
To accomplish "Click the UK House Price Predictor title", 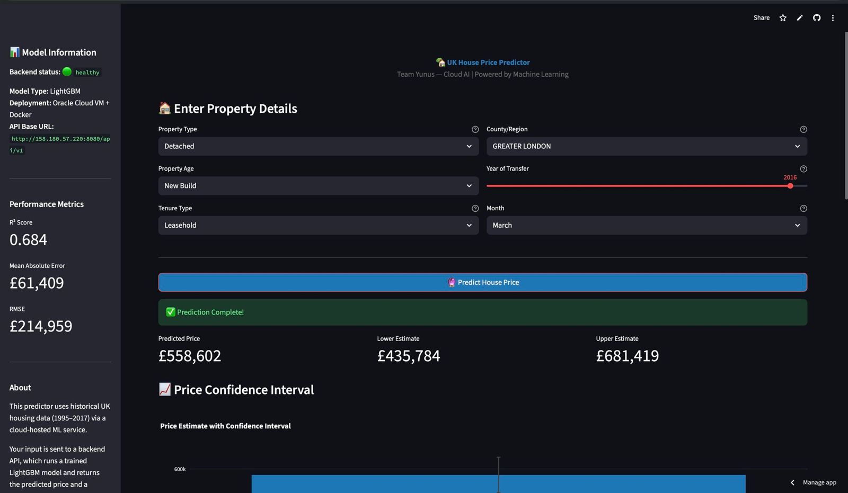I will (x=488, y=62).
